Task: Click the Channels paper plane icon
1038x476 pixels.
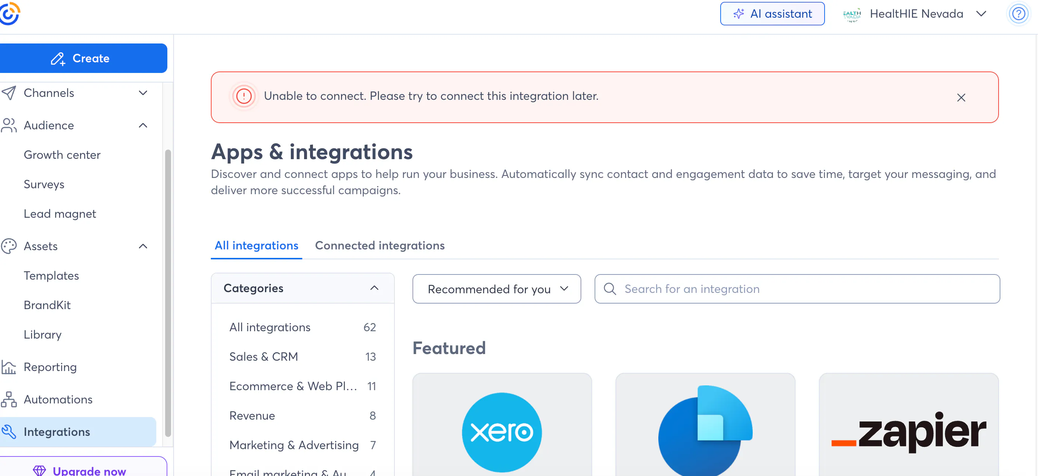Action: tap(9, 93)
